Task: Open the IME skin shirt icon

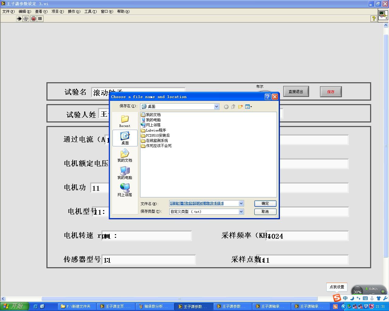Action: tap(379, 298)
